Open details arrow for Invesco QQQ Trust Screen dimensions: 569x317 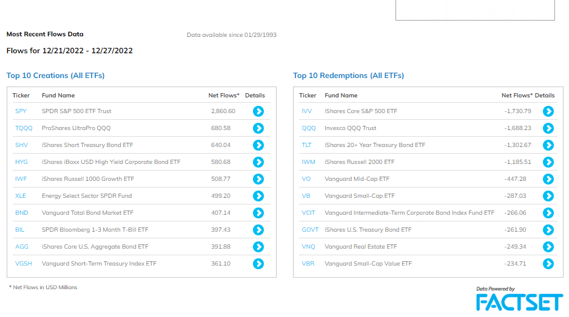548,128
